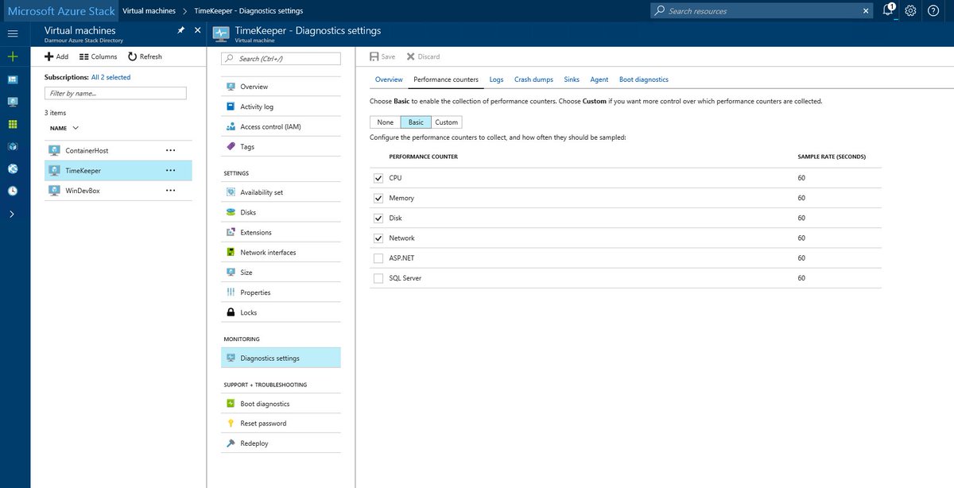Click the Network interfaces icon

[x=231, y=252]
